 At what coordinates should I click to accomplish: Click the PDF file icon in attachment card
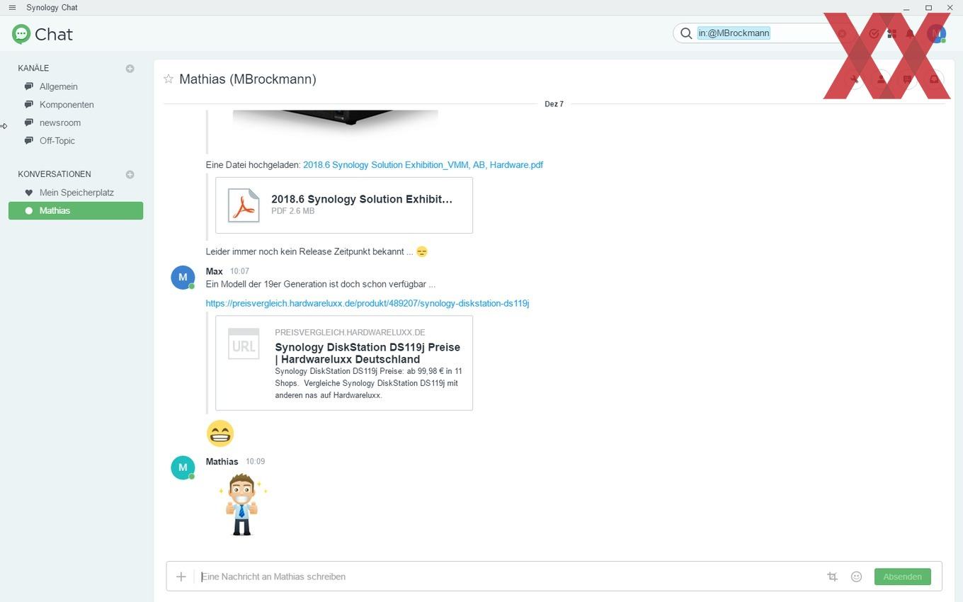pyautogui.click(x=244, y=205)
